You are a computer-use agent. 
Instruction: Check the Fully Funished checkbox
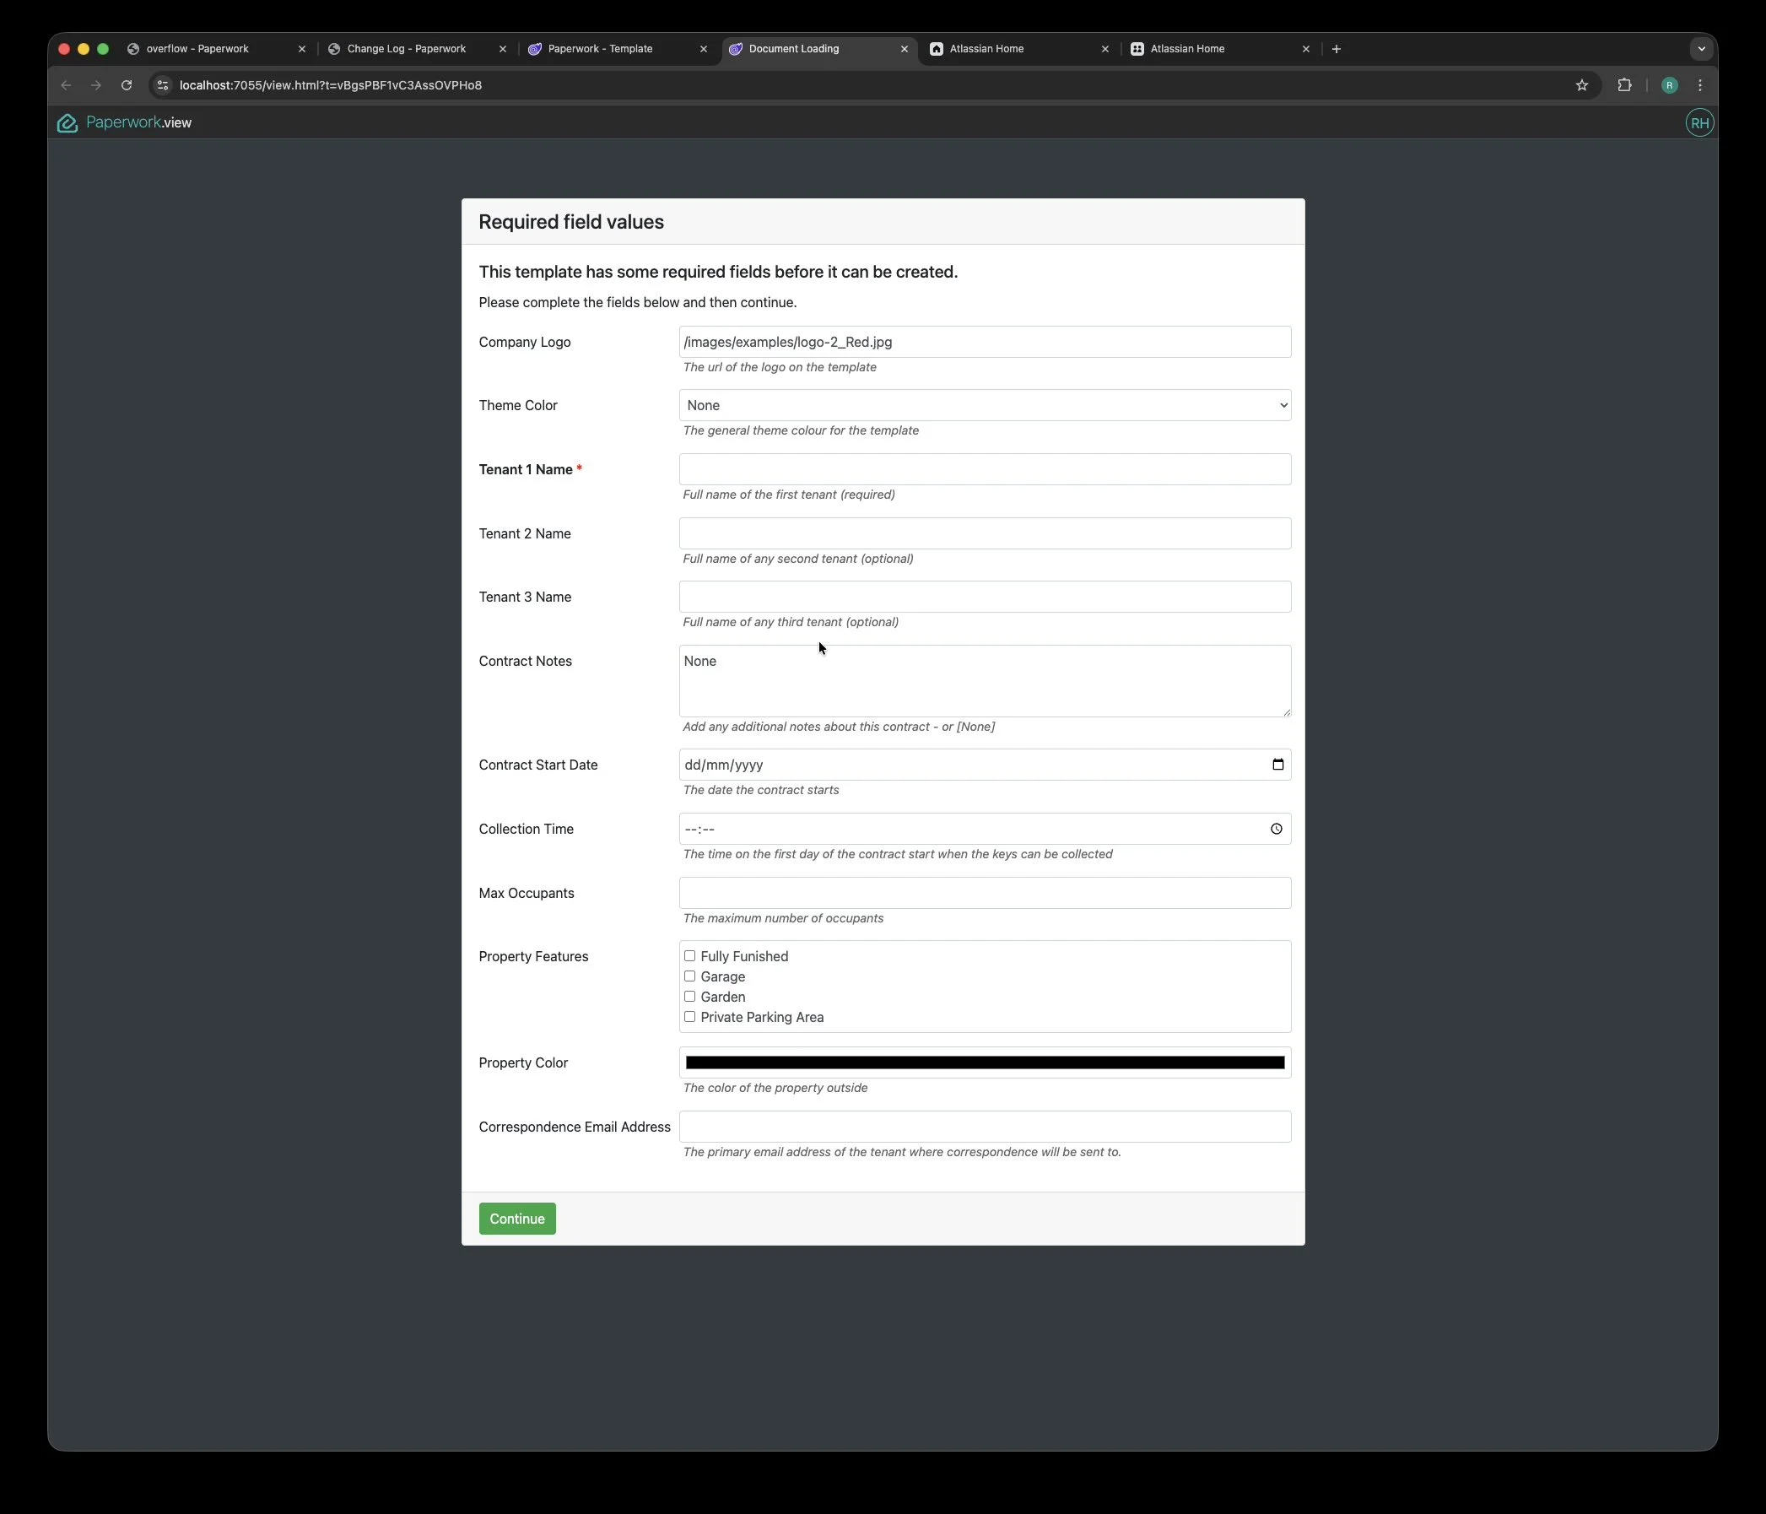coord(689,956)
